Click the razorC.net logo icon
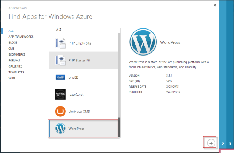Image resolution: width=234 pixels, height=153 pixels. [60, 94]
